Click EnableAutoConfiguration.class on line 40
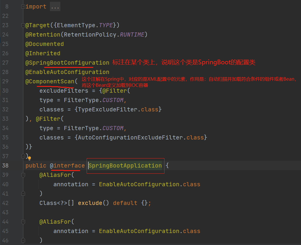 150,184
